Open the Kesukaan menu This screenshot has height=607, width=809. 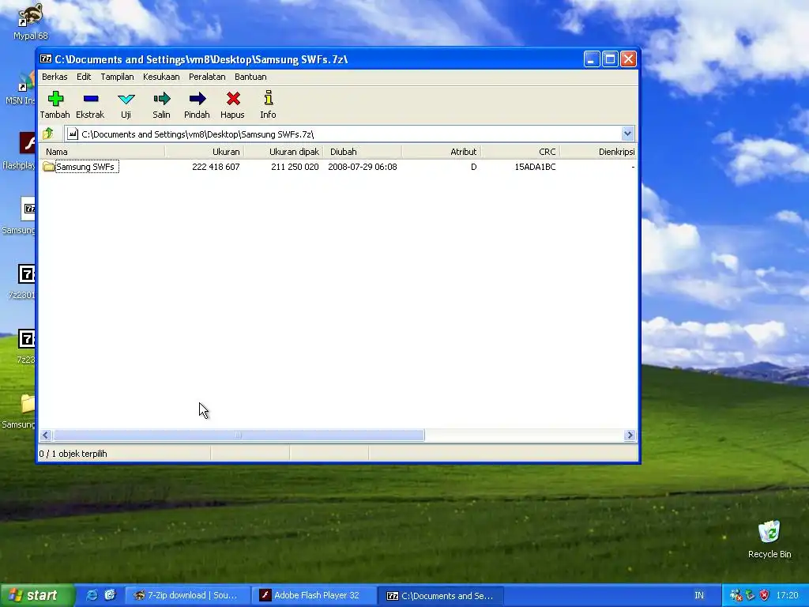pos(161,77)
